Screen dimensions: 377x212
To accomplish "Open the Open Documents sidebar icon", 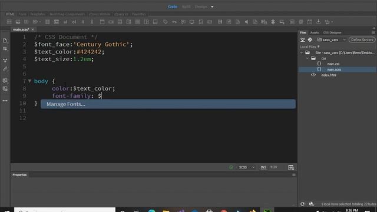I will [5, 41].
